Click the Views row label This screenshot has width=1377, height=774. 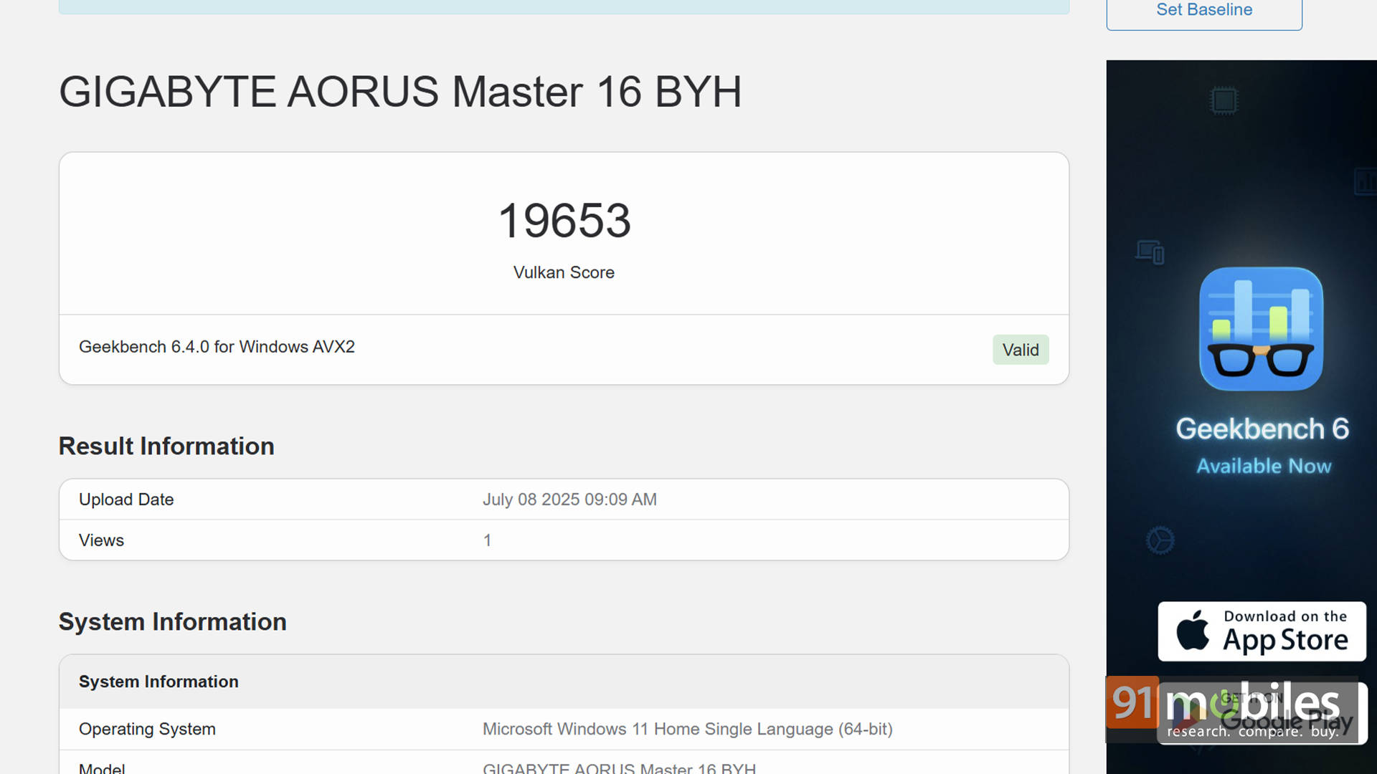click(x=101, y=540)
